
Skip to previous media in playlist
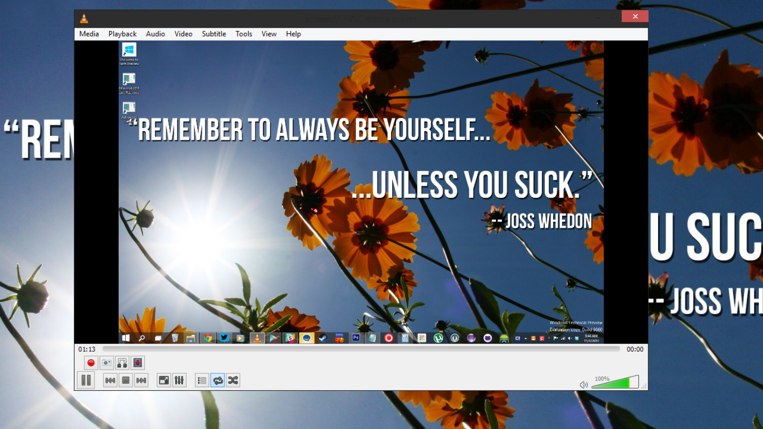[x=110, y=380]
